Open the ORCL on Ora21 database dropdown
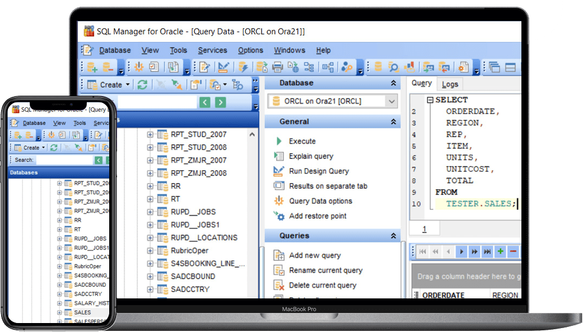 [391, 101]
